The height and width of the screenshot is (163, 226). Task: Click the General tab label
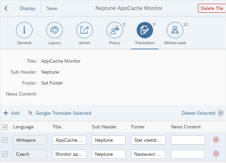pos(24,43)
